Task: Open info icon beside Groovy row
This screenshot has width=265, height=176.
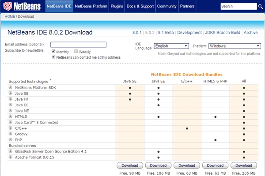Action: [x=11, y=134]
